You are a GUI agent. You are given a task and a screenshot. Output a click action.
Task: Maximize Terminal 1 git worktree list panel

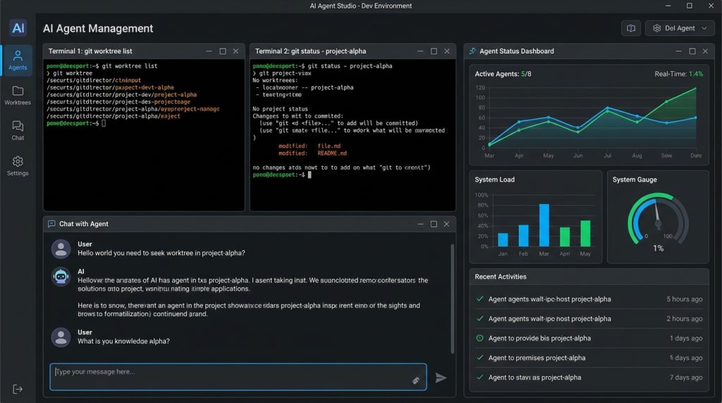click(x=223, y=51)
